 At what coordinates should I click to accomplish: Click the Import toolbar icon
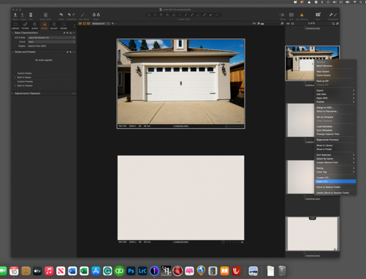click(15, 15)
